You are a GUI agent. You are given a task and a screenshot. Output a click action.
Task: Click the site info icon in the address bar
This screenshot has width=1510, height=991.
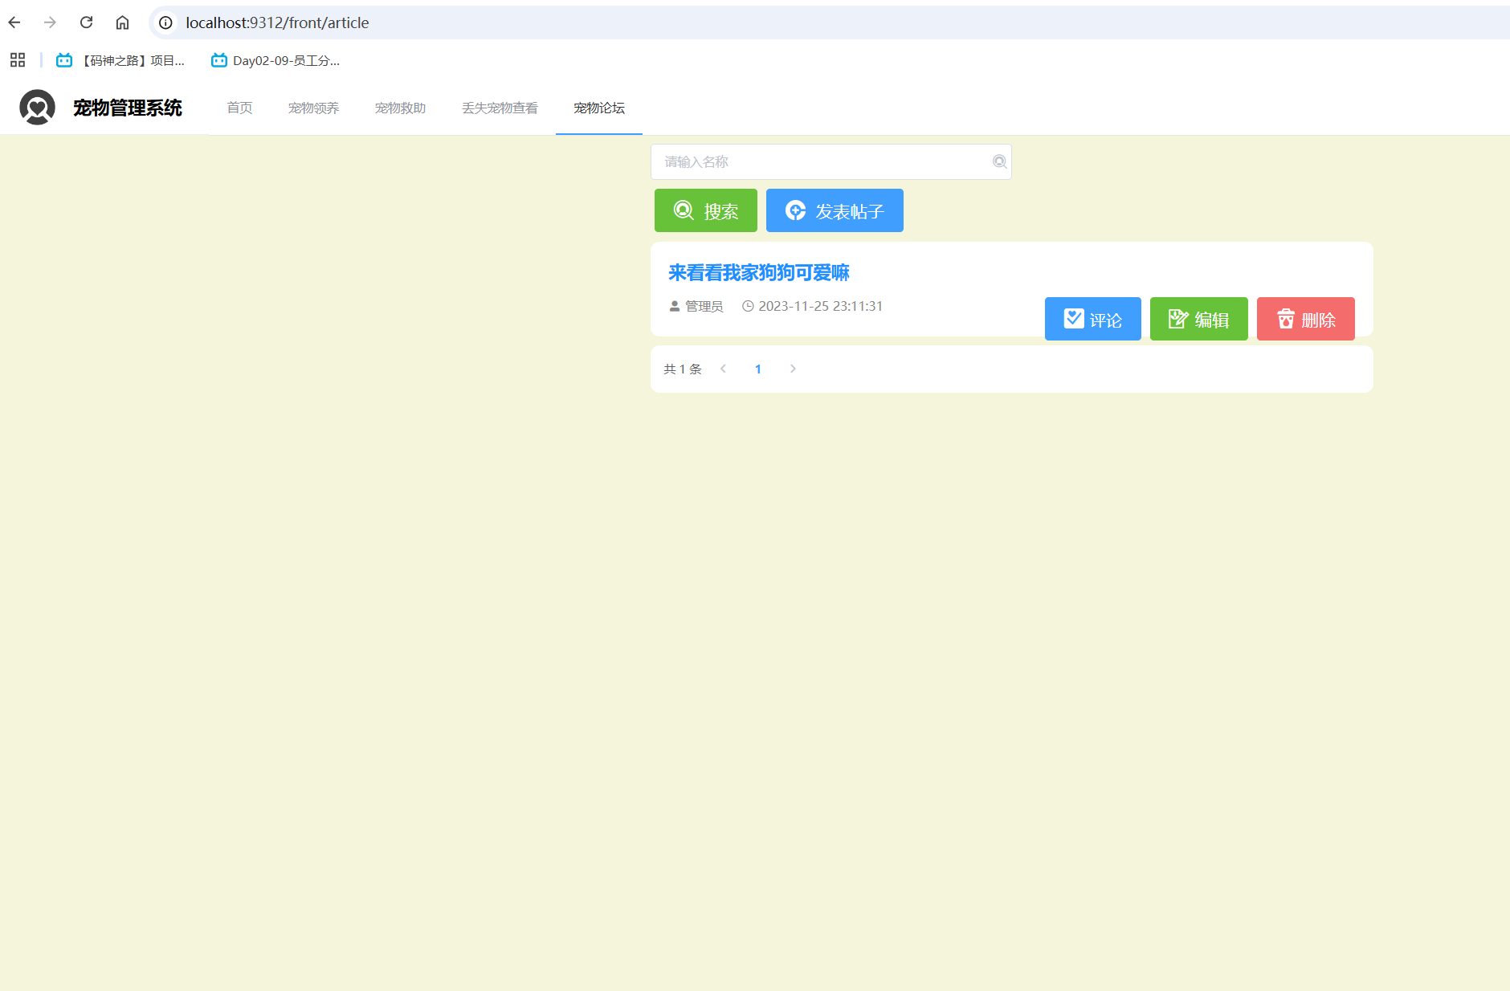[165, 22]
